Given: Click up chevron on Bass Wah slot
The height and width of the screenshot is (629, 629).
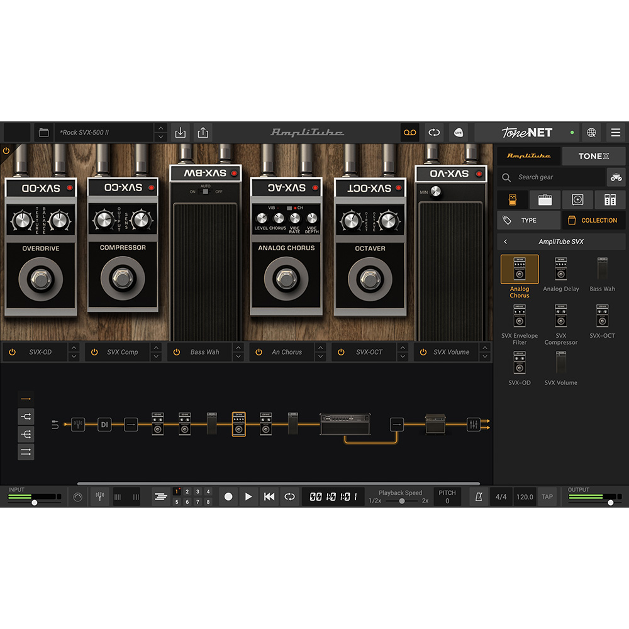Looking at the screenshot, I should (x=238, y=347).
